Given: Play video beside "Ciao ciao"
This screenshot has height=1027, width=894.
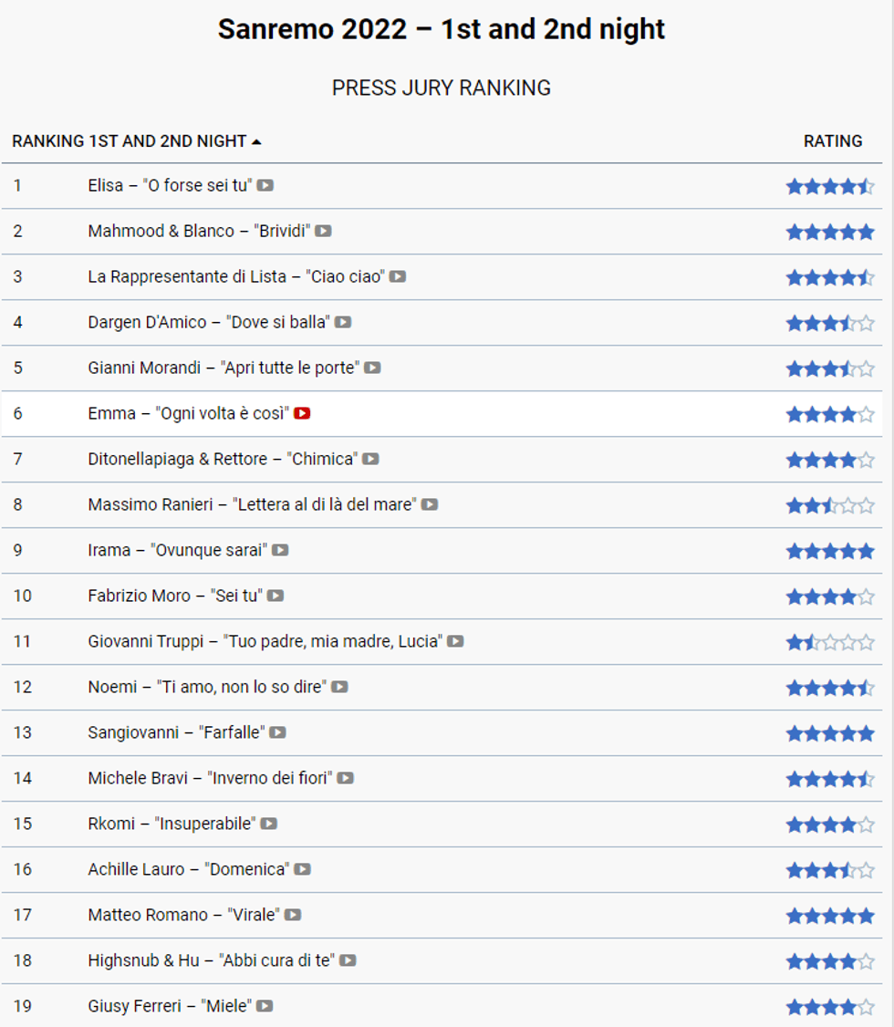Looking at the screenshot, I should click(x=398, y=276).
